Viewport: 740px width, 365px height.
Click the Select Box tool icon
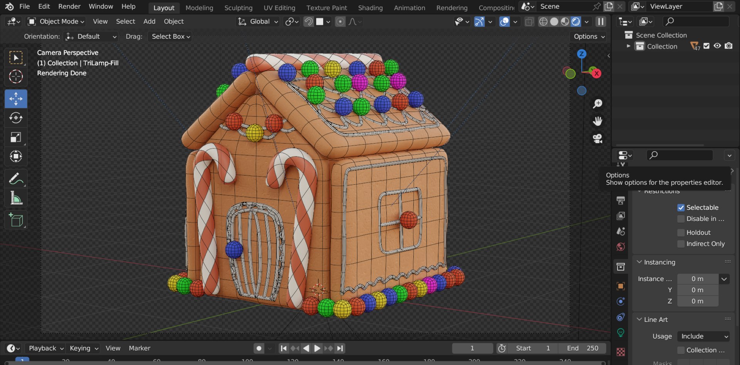point(16,57)
